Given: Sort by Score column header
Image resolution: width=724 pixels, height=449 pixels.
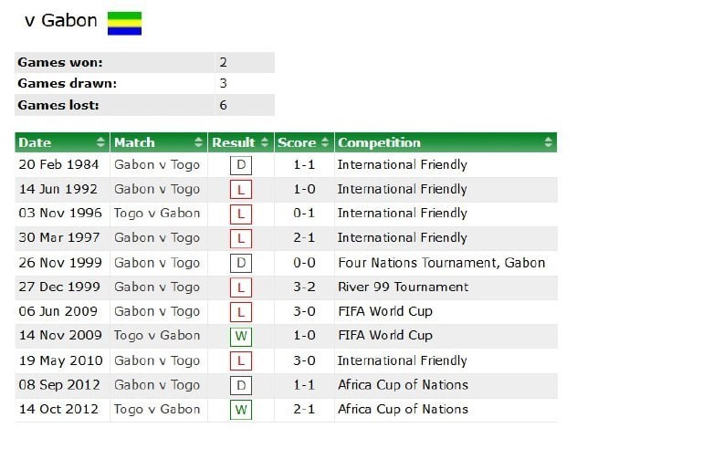Looking at the screenshot, I should pos(304,142).
